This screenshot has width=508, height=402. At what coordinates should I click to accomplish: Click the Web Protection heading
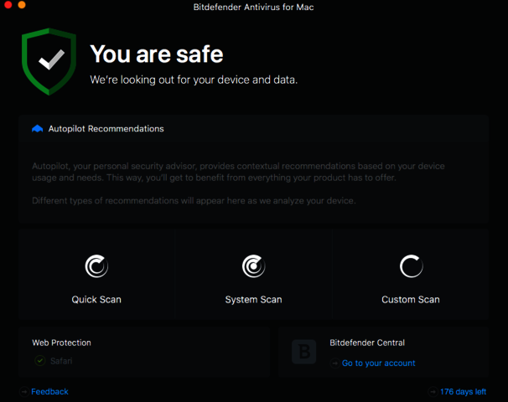click(61, 343)
